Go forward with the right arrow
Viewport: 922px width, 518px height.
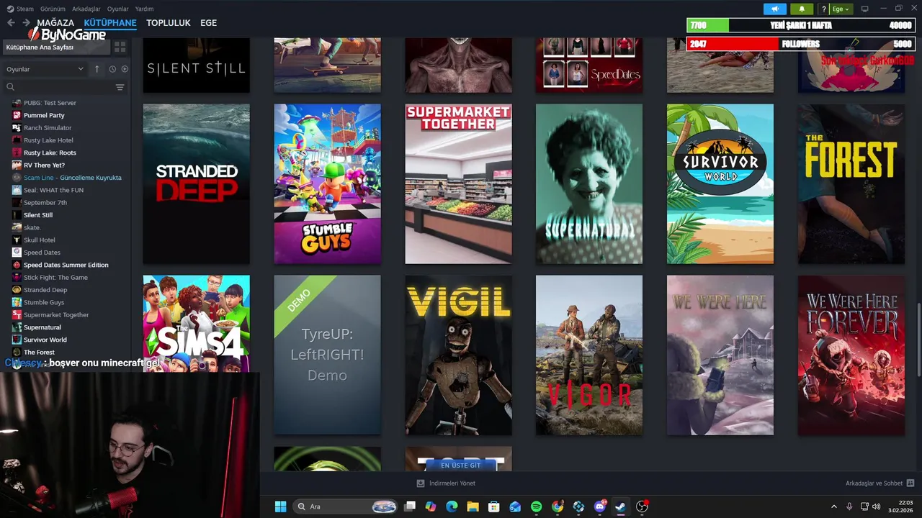(26, 23)
